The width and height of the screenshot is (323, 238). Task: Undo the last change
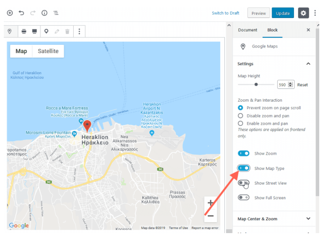21,13
